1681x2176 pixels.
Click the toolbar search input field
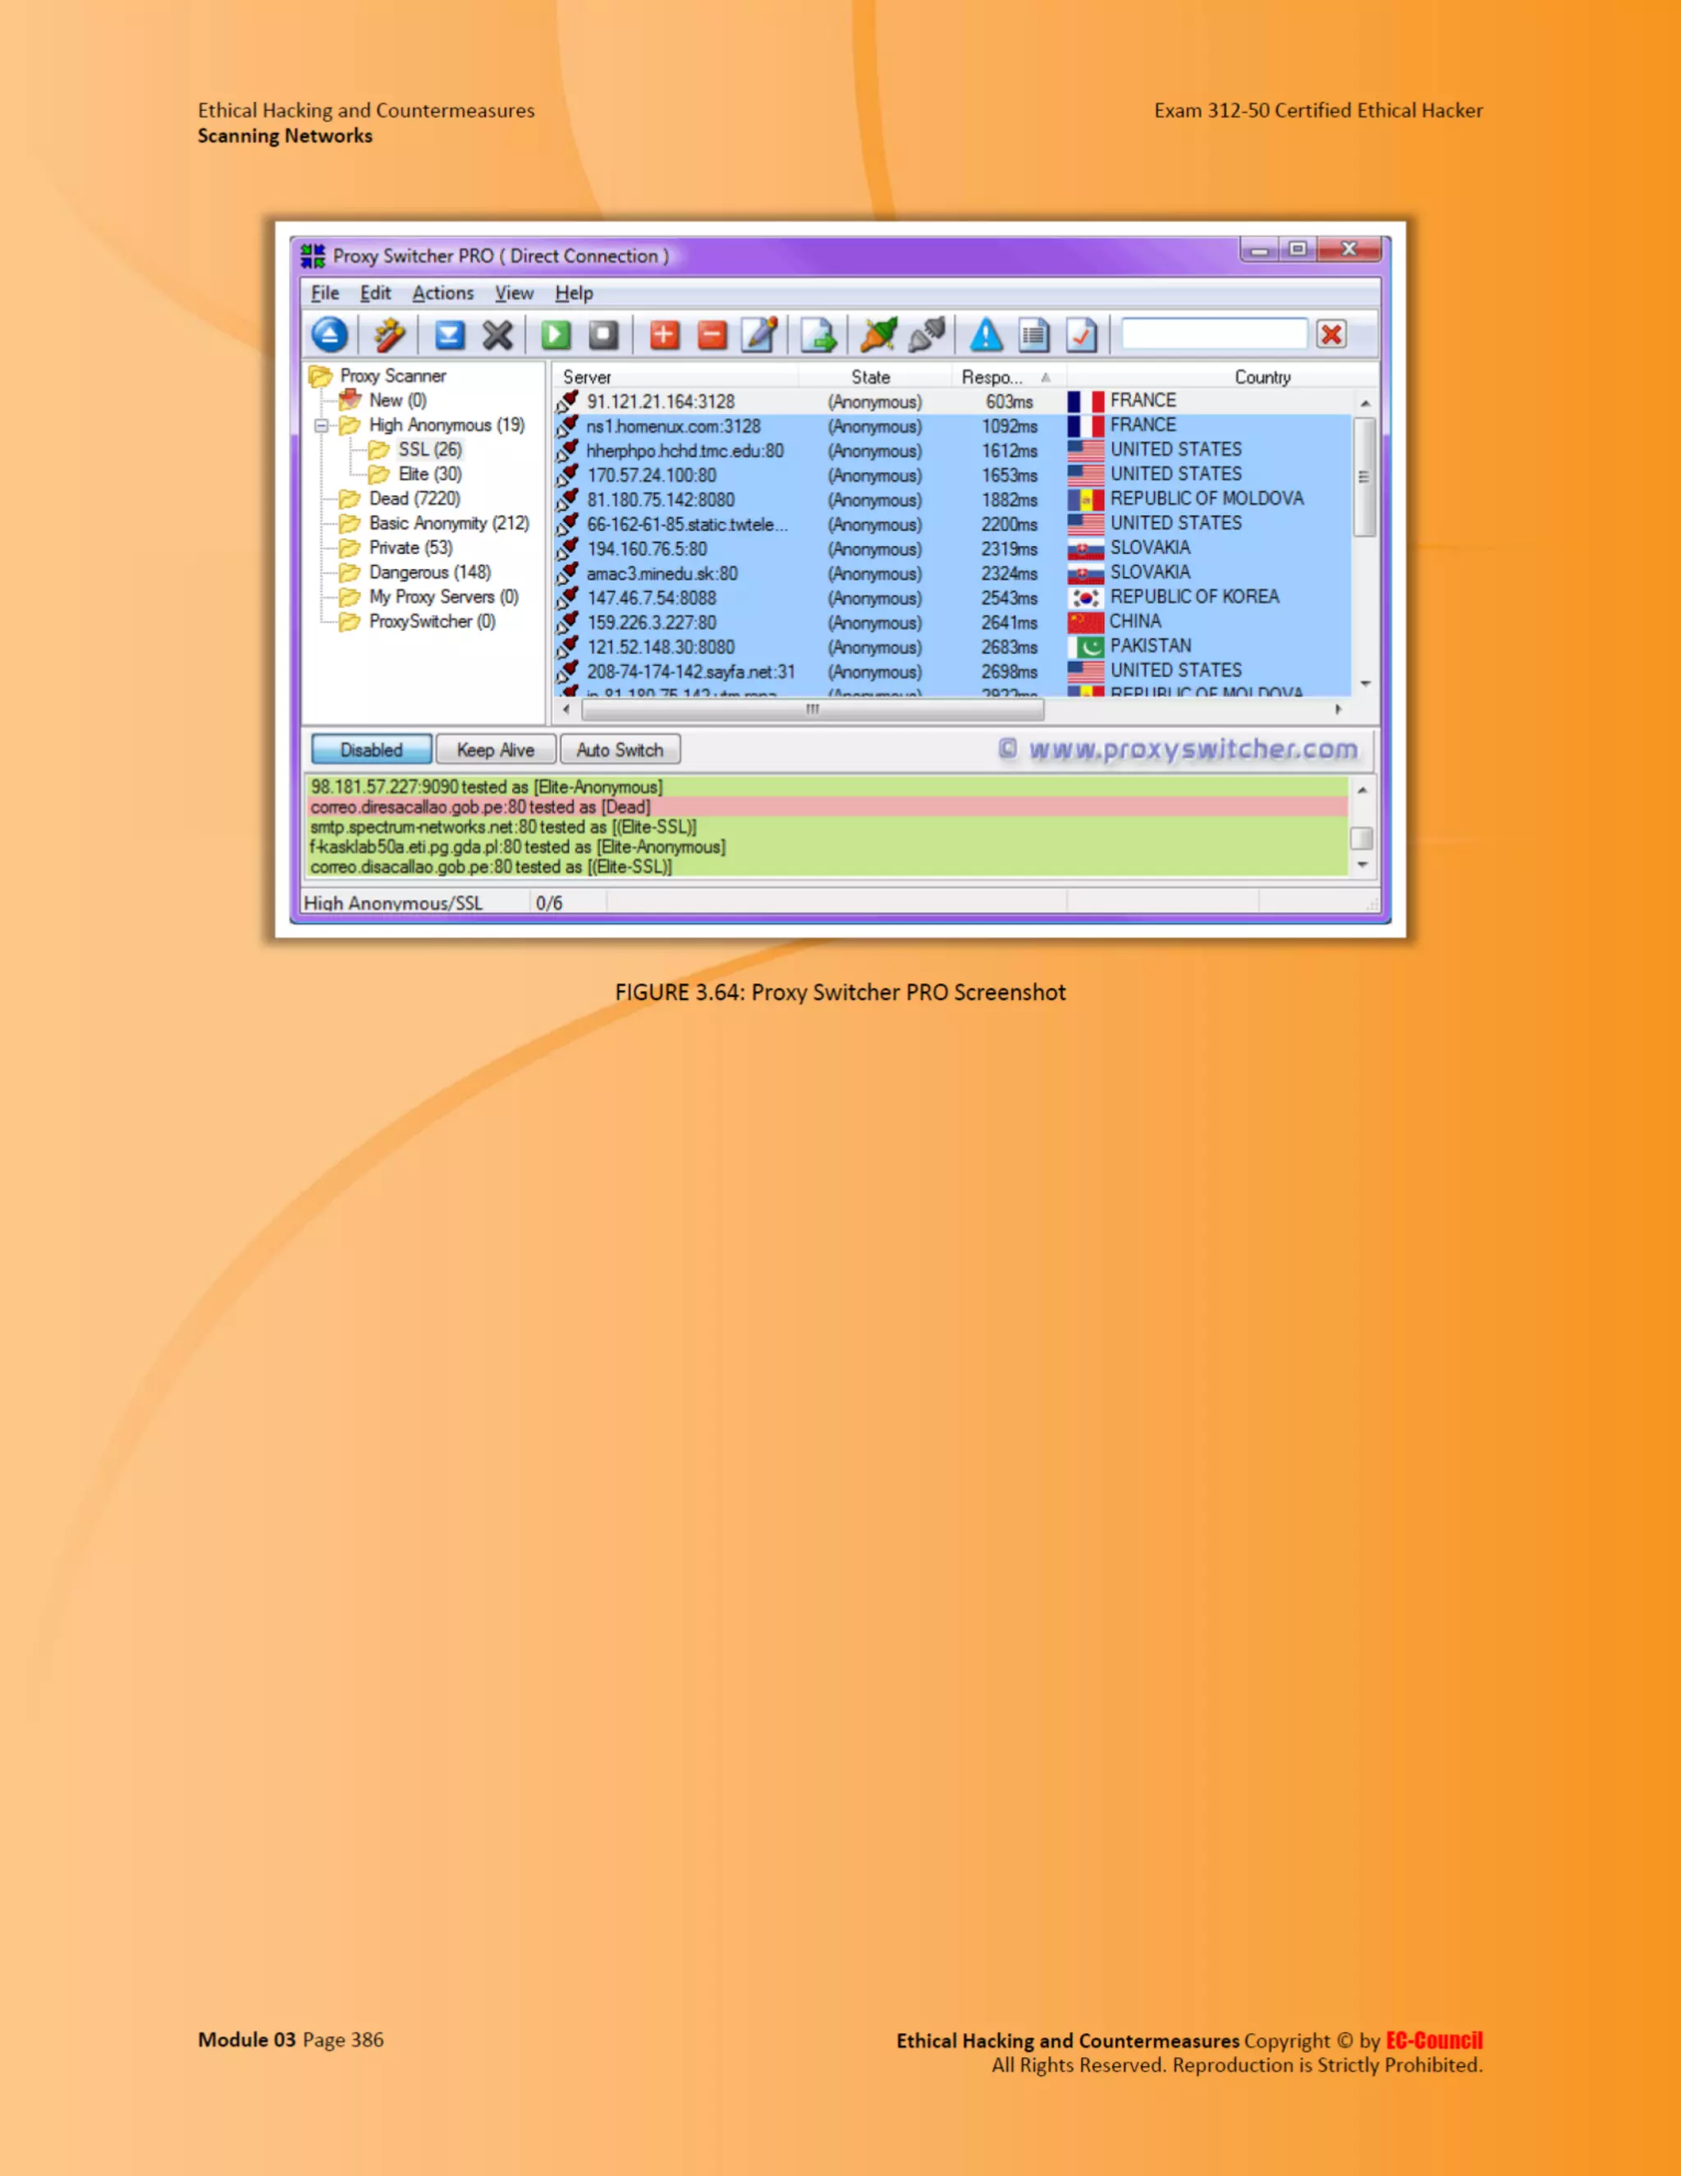1213,333
